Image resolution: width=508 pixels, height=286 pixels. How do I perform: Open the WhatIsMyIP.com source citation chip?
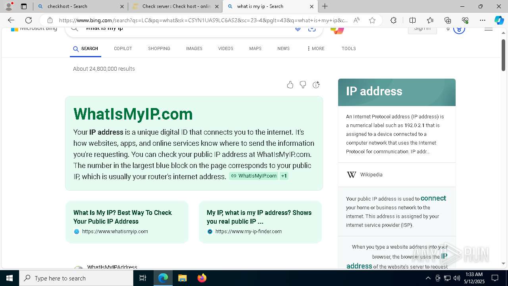254,176
